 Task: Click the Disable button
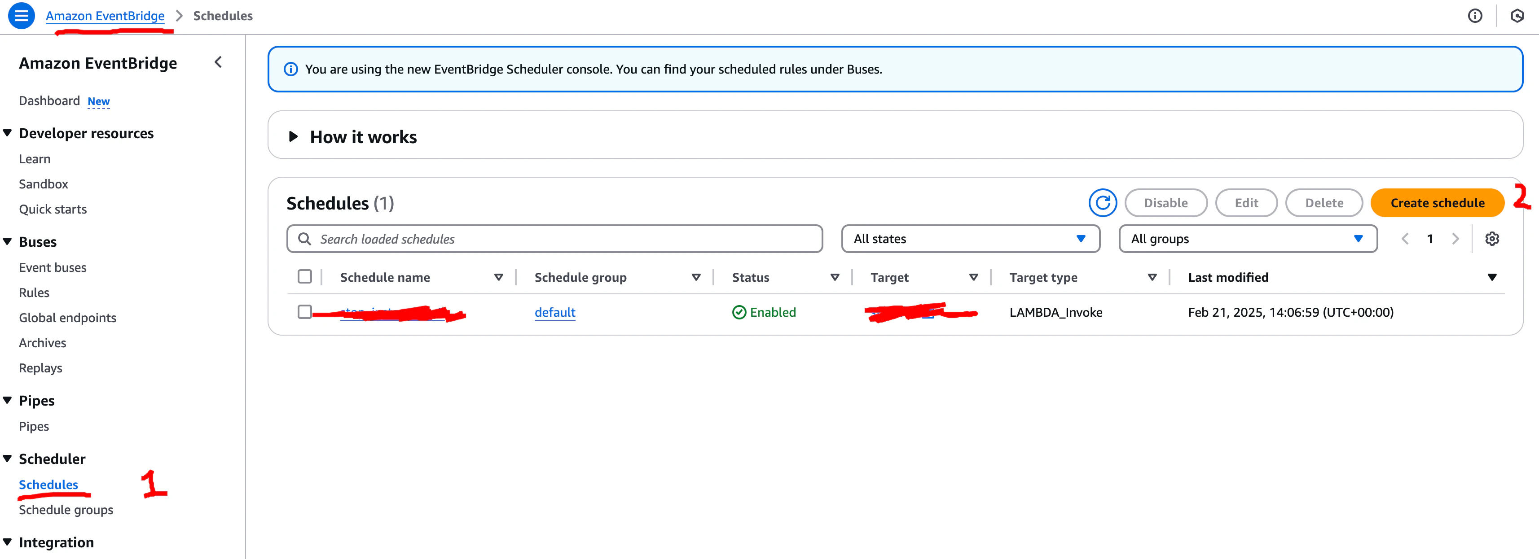click(x=1165, y=203)
